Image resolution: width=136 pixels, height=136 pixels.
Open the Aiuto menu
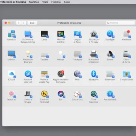pyautogui.click(x=67, y=2)
